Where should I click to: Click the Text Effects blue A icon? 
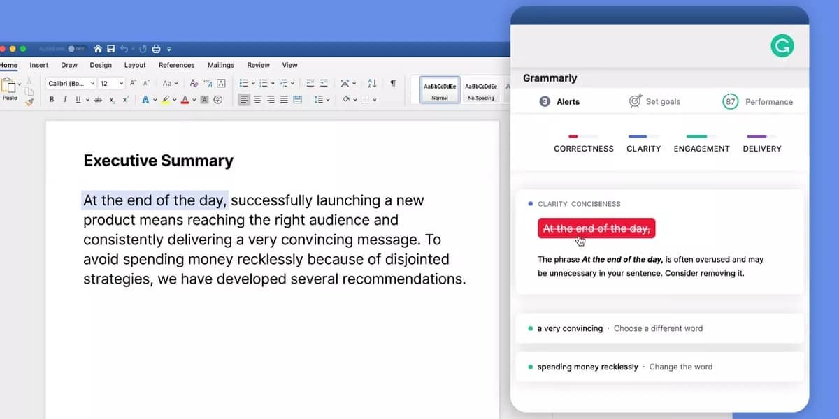click(x=145, y=99)
